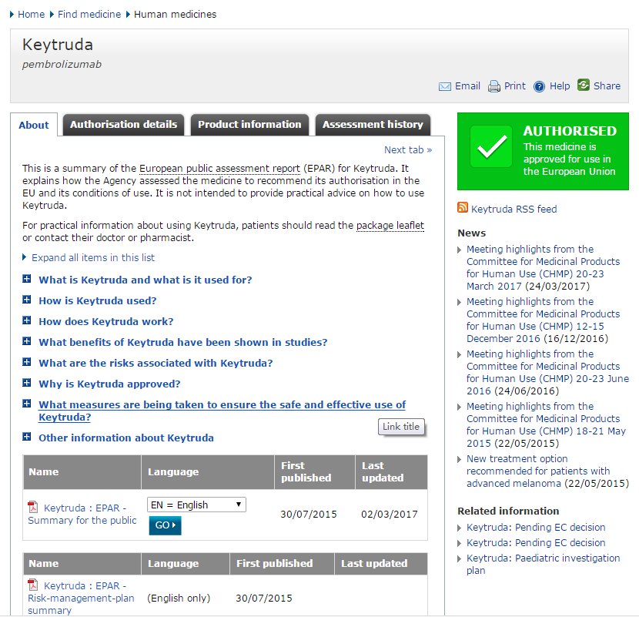Open the EN = English language dropdown
Image resolution: width=639 pixels, height=617 pixels.
(196, 505)
